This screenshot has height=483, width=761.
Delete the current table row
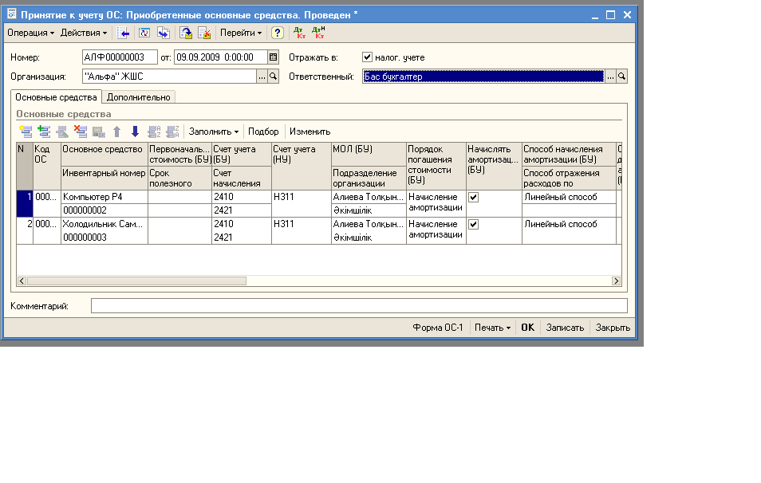(80, 132)
